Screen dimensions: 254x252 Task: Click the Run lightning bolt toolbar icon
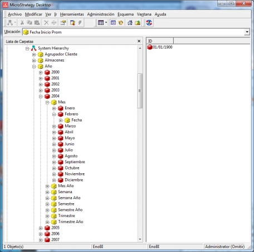point(80,23)
